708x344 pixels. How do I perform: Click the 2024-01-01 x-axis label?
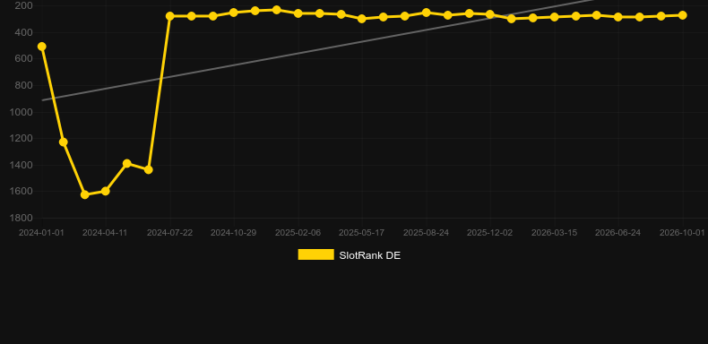(41, 233)
